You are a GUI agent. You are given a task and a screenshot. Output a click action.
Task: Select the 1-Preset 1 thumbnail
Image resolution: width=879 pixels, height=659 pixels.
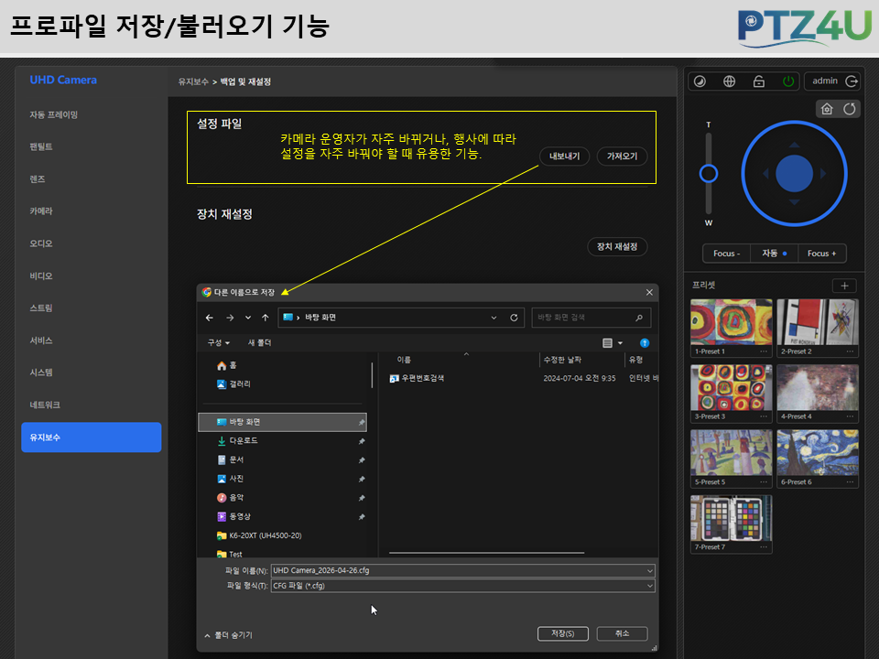732,322
